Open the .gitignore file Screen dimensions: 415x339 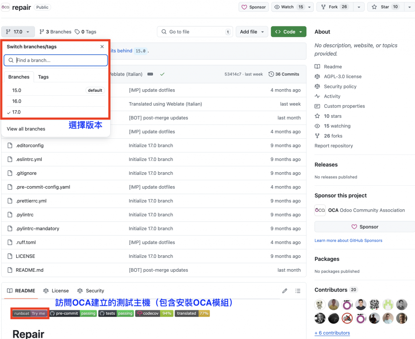click(26, 173)
